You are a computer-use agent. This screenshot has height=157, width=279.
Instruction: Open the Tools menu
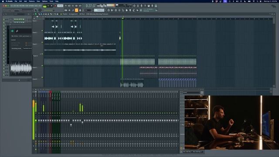pyautogui.click(x=51, y=1)
